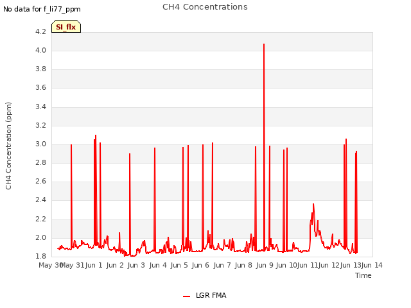Screen dimensions: 411x308
Task: Click the red LGR FMA legend line swatch
Action: 186,296
